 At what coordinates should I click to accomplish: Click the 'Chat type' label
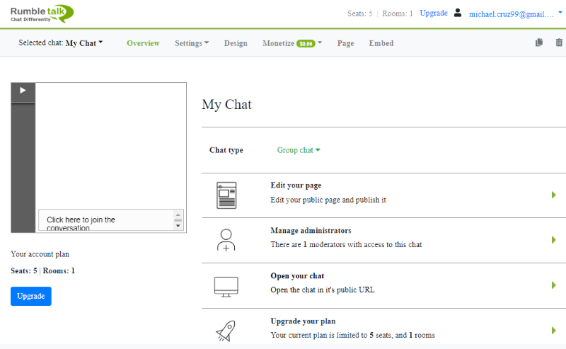pos(226,150)
